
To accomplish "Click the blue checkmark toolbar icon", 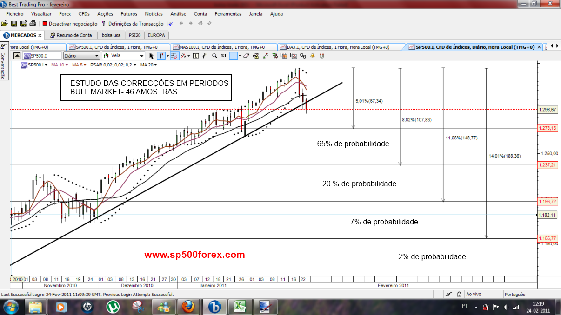I will click(171, 23).
